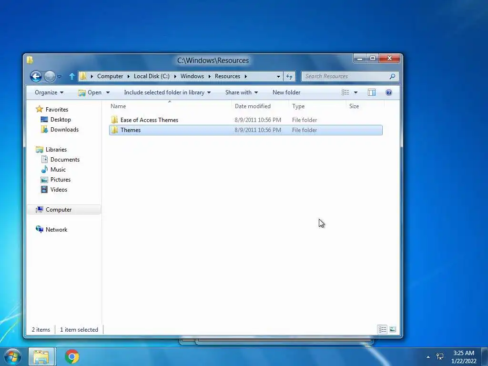488x366 pixels.
Task: Sort by Date modified column header
Action: (260, 106)
